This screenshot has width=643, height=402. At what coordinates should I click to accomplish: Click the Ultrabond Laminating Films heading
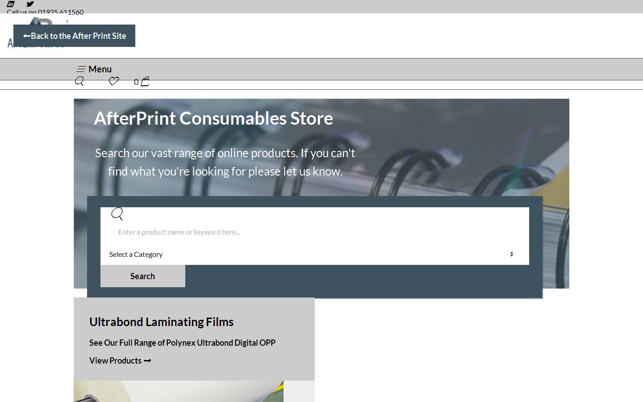click(x=162, y=322)
